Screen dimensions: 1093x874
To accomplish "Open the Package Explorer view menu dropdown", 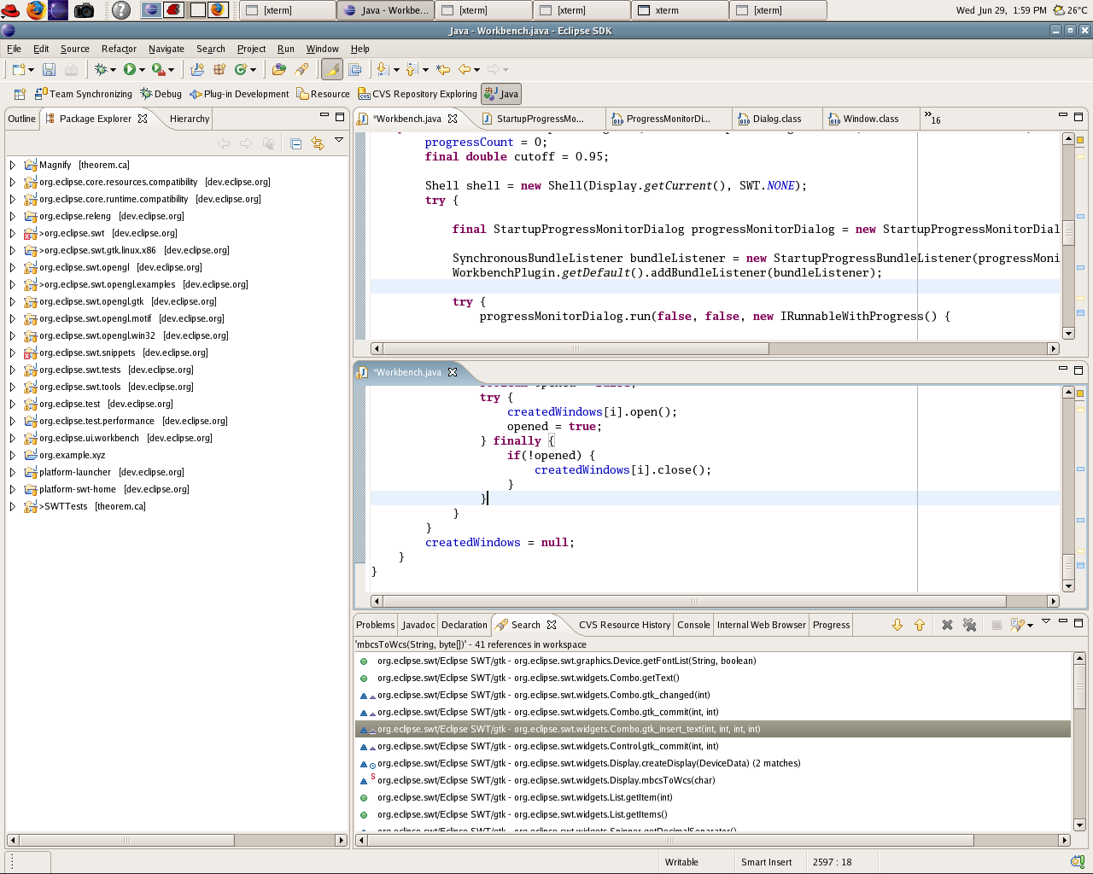I will click(339, 141).
